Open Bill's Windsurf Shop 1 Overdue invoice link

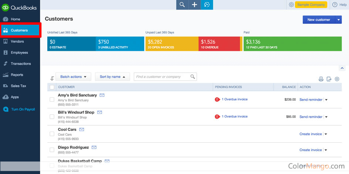[235, 116]
